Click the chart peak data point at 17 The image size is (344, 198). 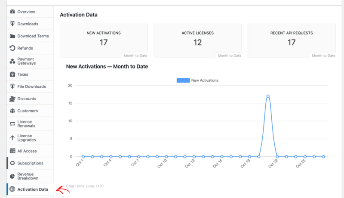268,96
